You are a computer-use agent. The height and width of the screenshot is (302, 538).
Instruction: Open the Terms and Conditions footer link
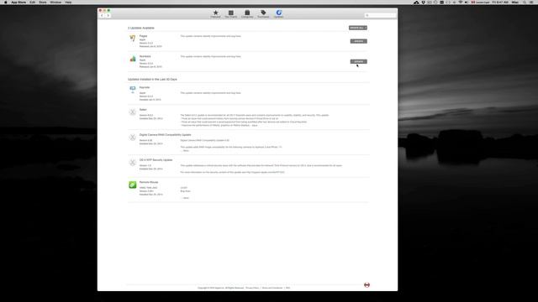272,288
